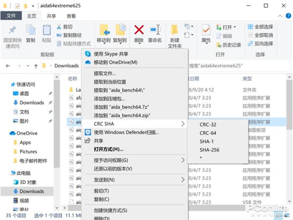Click Select all (全部选择) in ribbon

click(260, 27)
